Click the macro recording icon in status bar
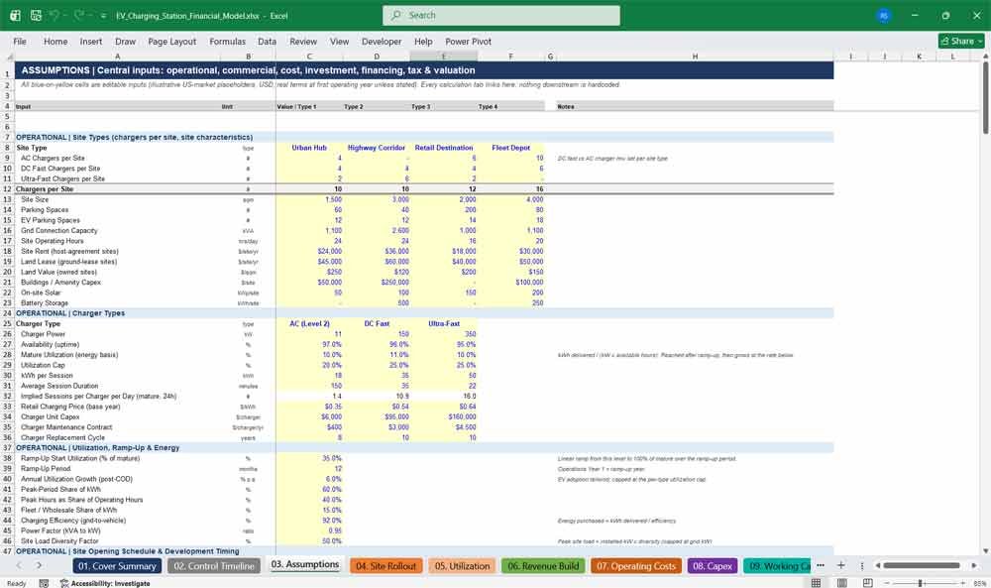The height and width of the screenshot is (588, 991). (44, 583)
